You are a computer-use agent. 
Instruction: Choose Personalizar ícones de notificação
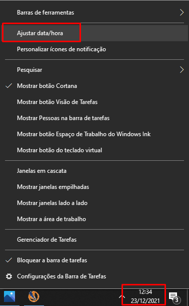[x=94, y=49]
